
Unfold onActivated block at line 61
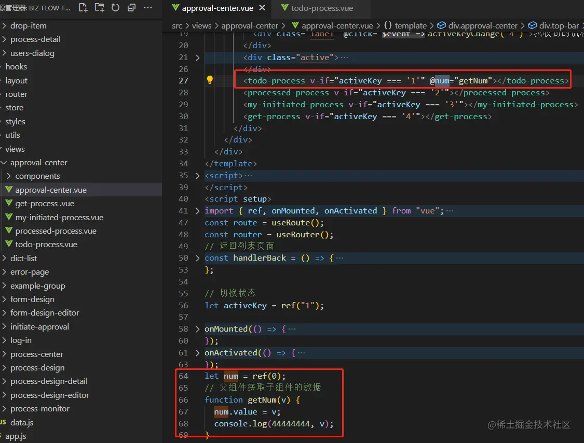pos(197,353)
